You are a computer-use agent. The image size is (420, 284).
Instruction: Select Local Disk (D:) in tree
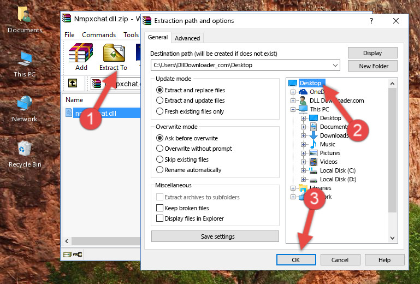(x=338, y=179)
